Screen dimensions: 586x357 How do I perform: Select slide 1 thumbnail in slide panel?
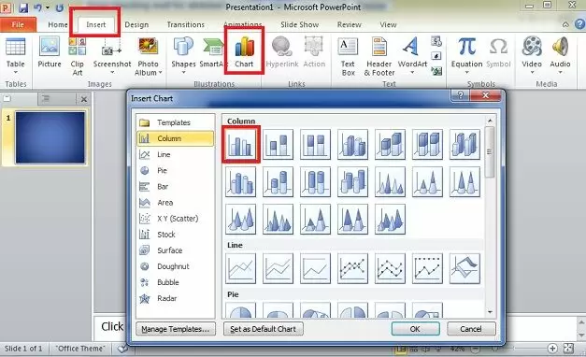(x=50, y=137)
